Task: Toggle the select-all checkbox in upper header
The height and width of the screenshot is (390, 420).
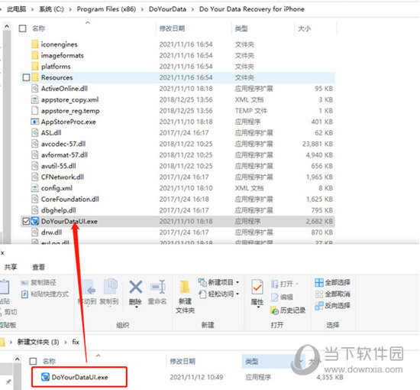Action: 22,28
